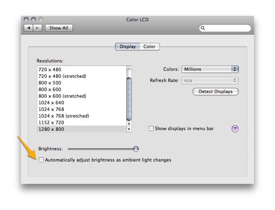Select the 1024 x 768 (stretched) resolution
The image size is (275, 210).
pos(82,116)
